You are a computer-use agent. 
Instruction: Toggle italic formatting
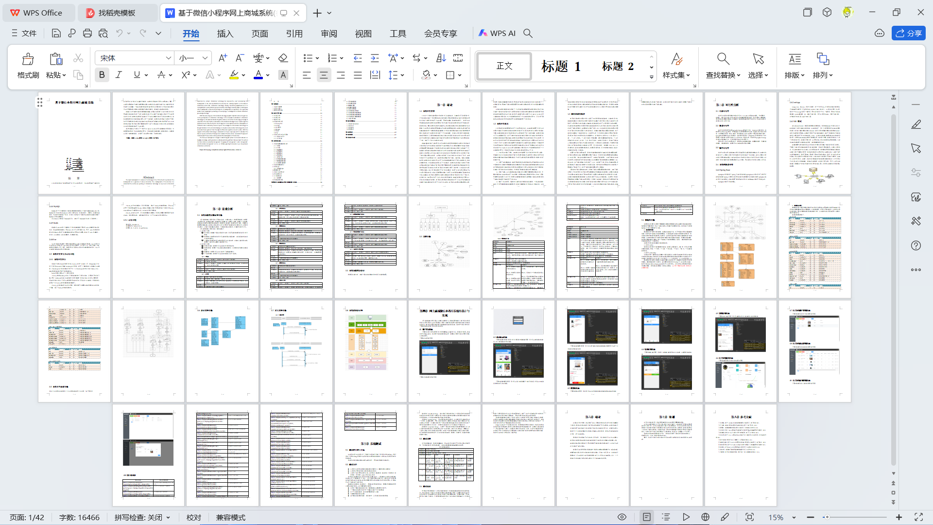pos(119,75)
